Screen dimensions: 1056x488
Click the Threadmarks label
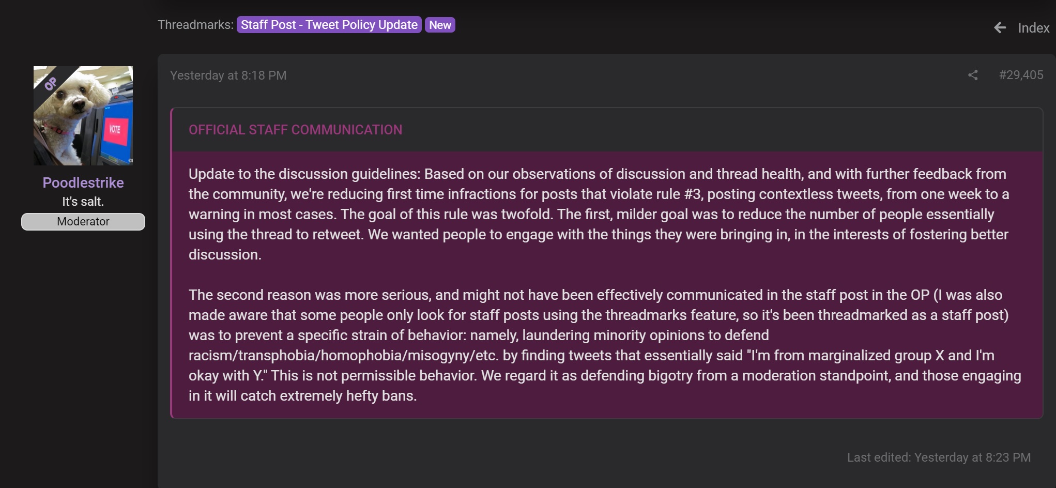point(195,25)
